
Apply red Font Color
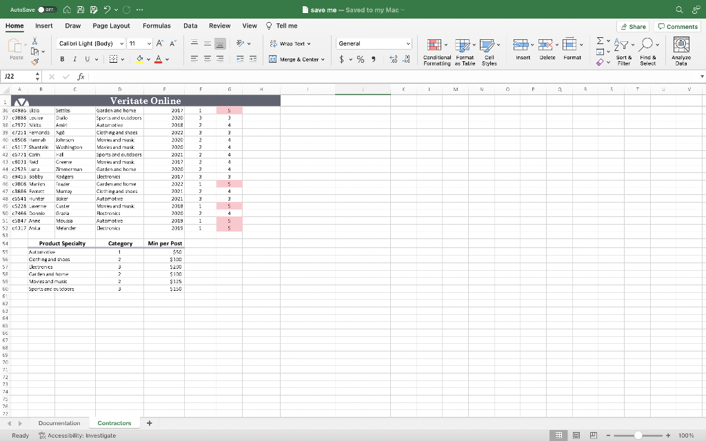pyautogui.click(x=158, y=59)
